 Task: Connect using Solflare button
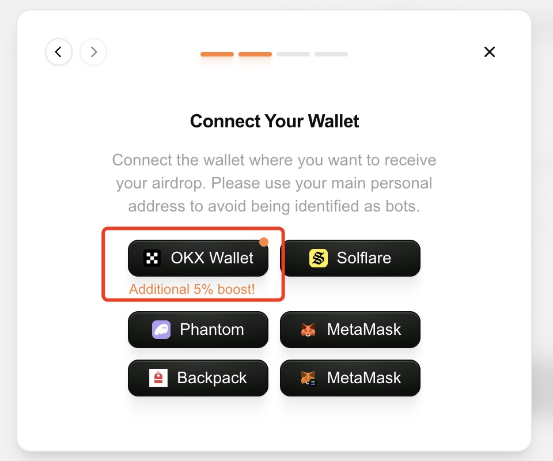(x=350, y=258)
